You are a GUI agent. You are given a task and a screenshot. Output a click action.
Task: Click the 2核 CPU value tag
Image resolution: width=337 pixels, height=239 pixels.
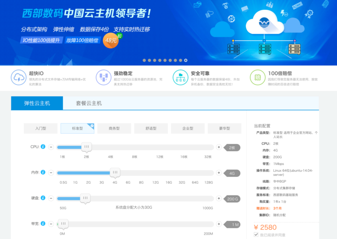tap(232, 148)
